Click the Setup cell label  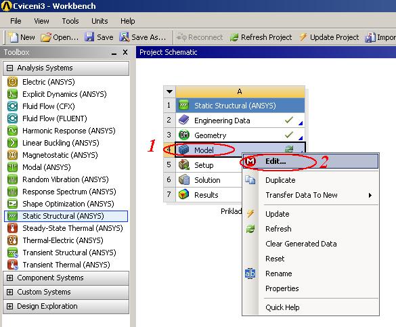(x=204, y=165)
